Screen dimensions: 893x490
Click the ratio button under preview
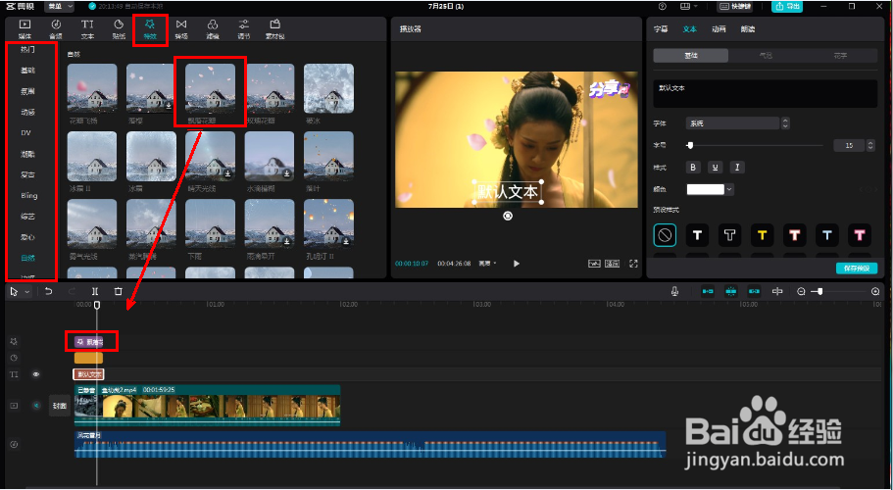(x=613, y=264)
